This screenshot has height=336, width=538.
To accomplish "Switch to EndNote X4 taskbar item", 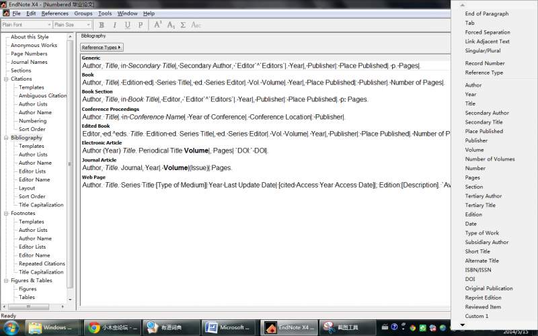I will click(289, 327).
